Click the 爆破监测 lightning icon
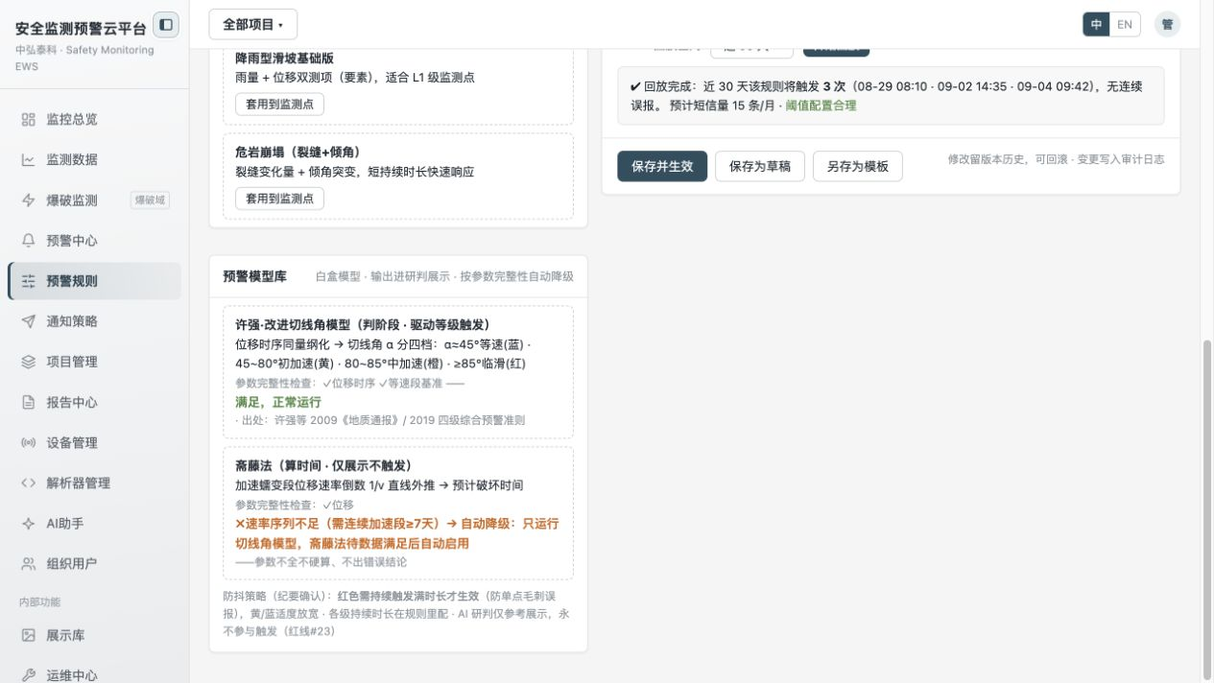 pos(29,200)
